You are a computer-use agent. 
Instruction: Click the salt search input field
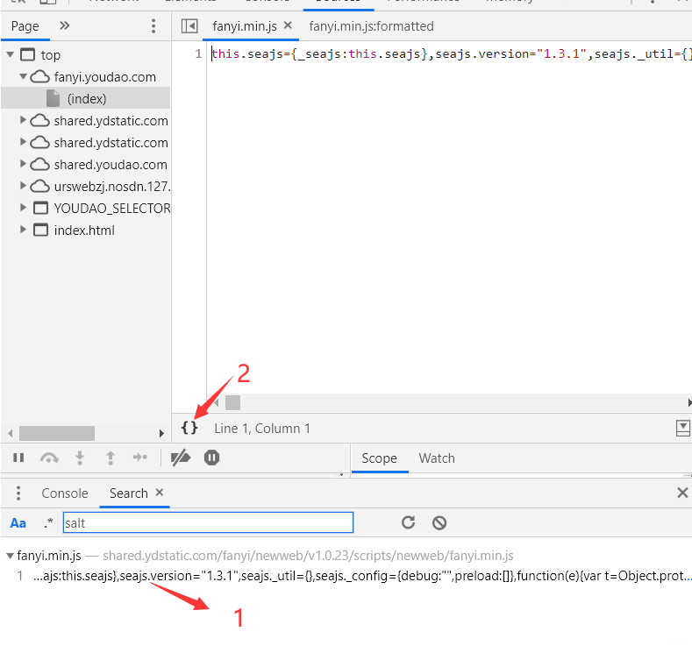click(x=208, y=522)
